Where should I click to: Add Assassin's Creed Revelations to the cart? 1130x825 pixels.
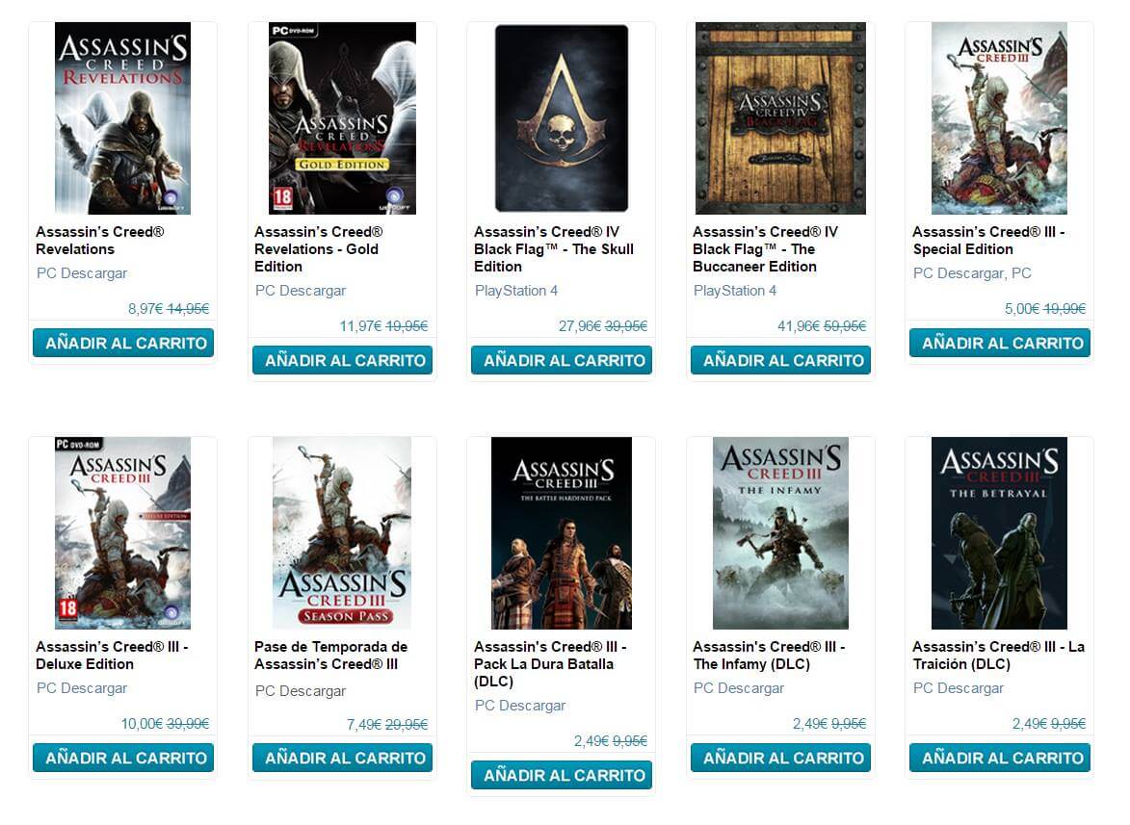pos(123,343)
